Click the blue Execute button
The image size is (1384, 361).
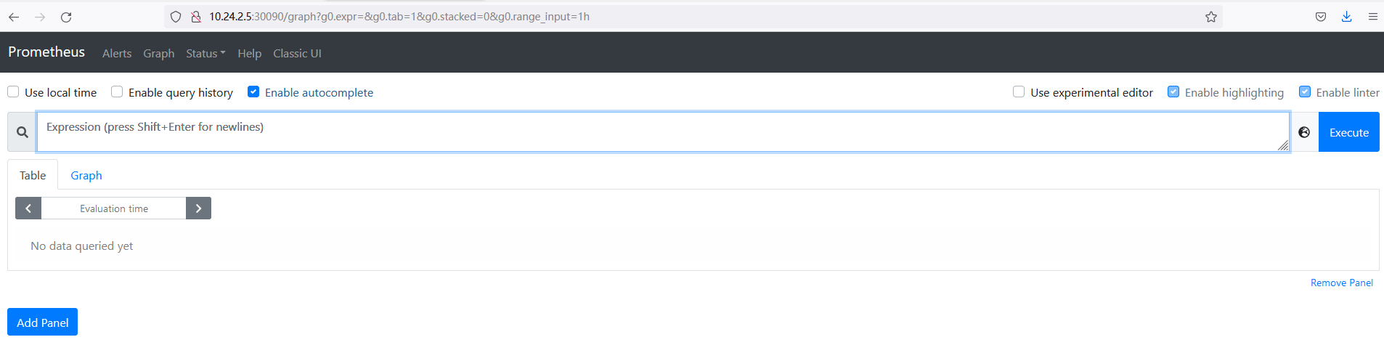pos(1348,132)
